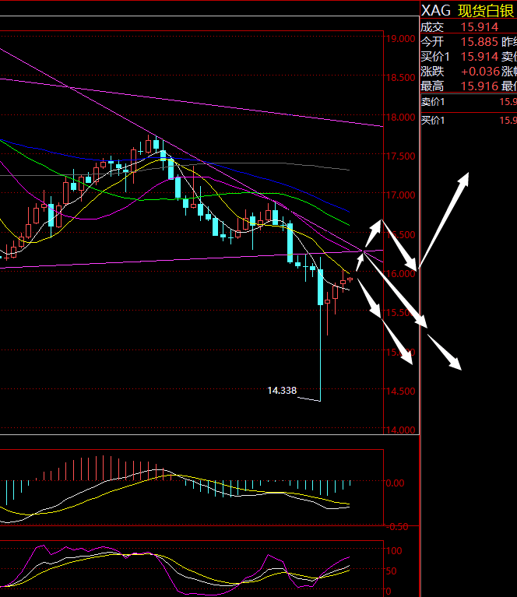Click the 今开 value 15.885
The image size is (517, 597).
pyautogui.click(x=480, y=42)
